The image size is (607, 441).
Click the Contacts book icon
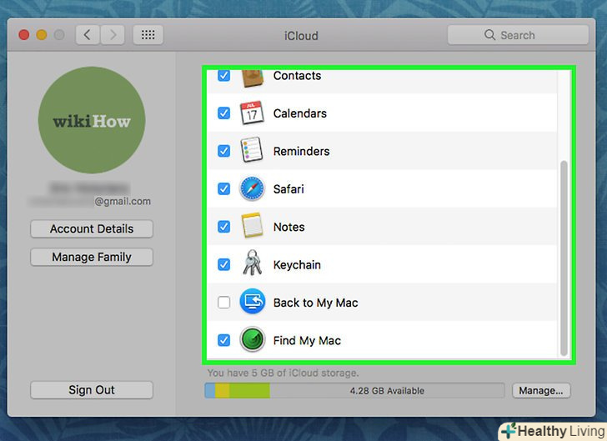point(252,78)
